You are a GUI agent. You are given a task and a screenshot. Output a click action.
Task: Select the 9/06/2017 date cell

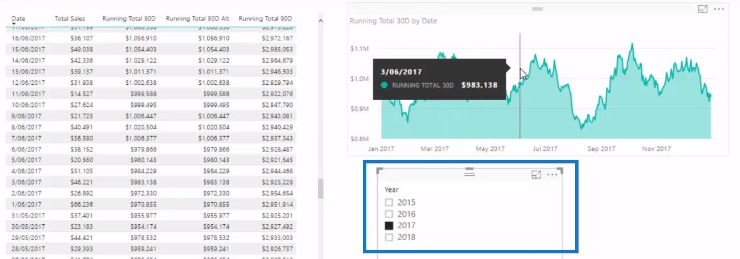[26, 116]
